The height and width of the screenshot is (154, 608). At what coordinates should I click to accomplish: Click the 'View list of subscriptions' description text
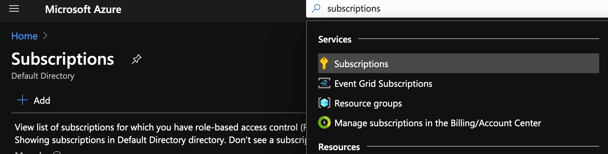161,127
